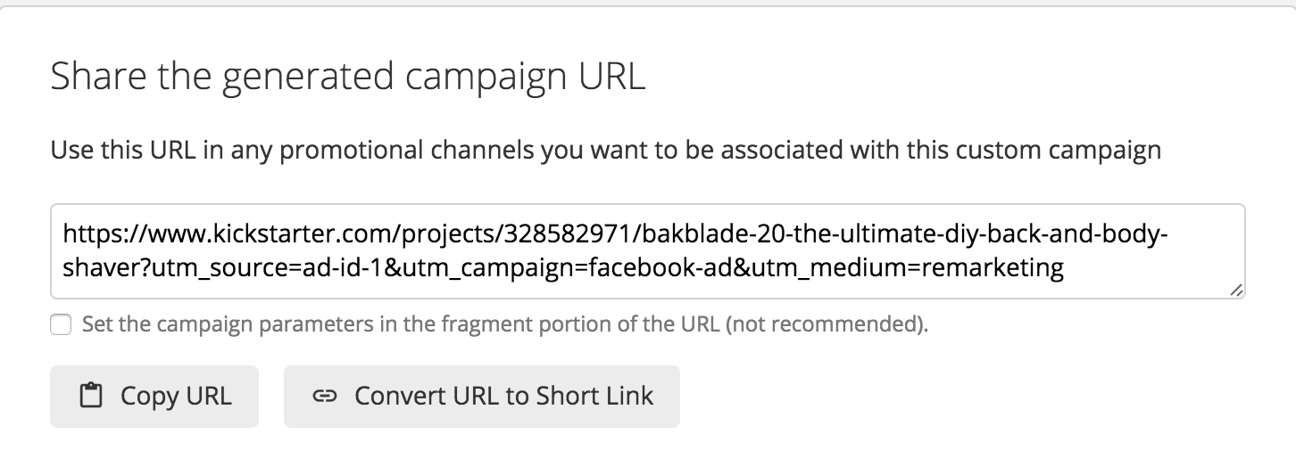1296x467 pixels.
Task: Click the textarea resize grip in the corner
Action: [1235, 290]
